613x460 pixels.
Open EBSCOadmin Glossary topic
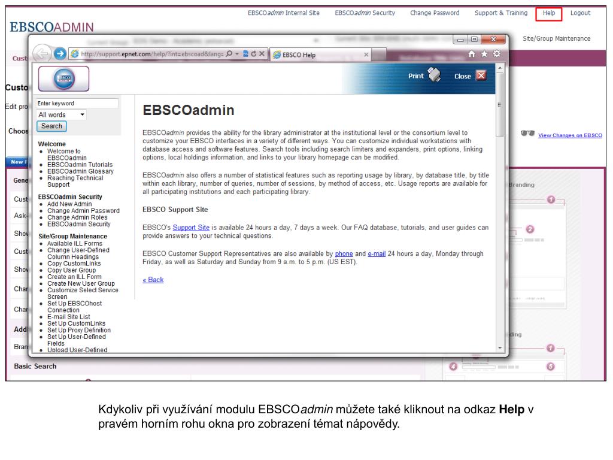[81, 171]
